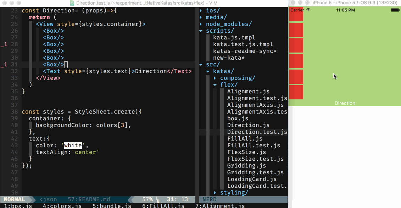The height and width of the screenshot is (208, 401).
Task: Select new-kata* script file
Action: click(229, 58)
